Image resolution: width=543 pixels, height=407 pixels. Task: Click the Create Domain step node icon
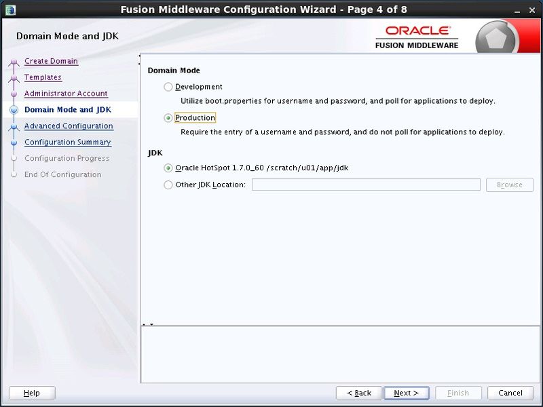(x=14, y=62)
